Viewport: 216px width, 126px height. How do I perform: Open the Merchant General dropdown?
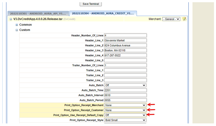pos(171,19)
